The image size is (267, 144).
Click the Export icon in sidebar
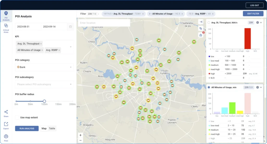coord(6,125)
